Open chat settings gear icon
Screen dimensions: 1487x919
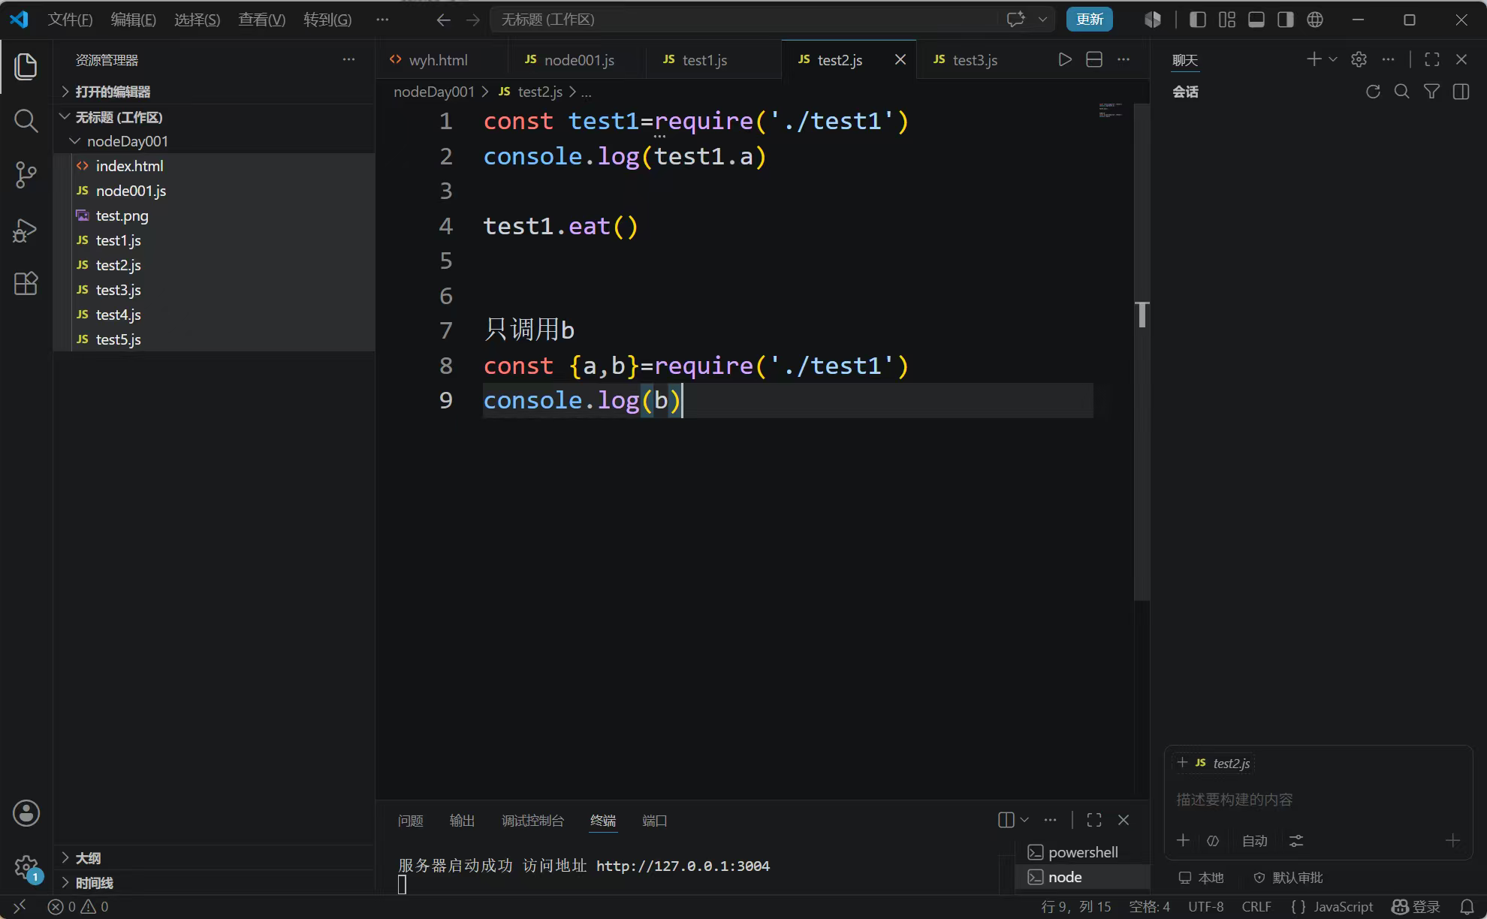coord(1359,59)
